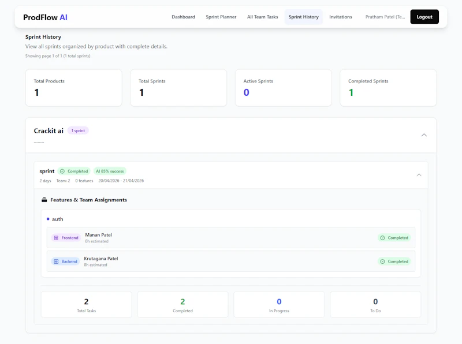Toggle Manan Patel's Completed status badge
The image size is (462, 344).
(x=395, y=237)
